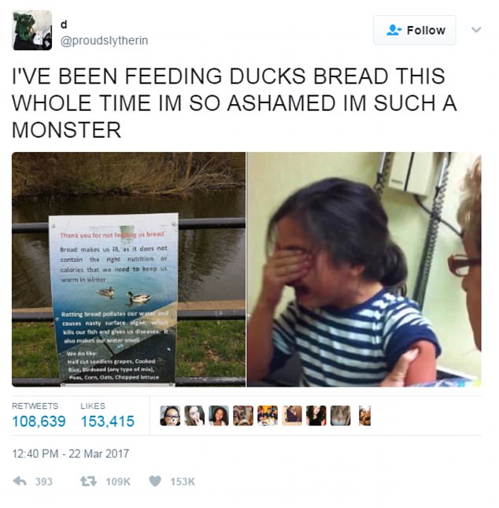Like the tweet with the heart icon
Image resolution: width=499 pixels, height=508 pixels.
[x=155, y=481]
